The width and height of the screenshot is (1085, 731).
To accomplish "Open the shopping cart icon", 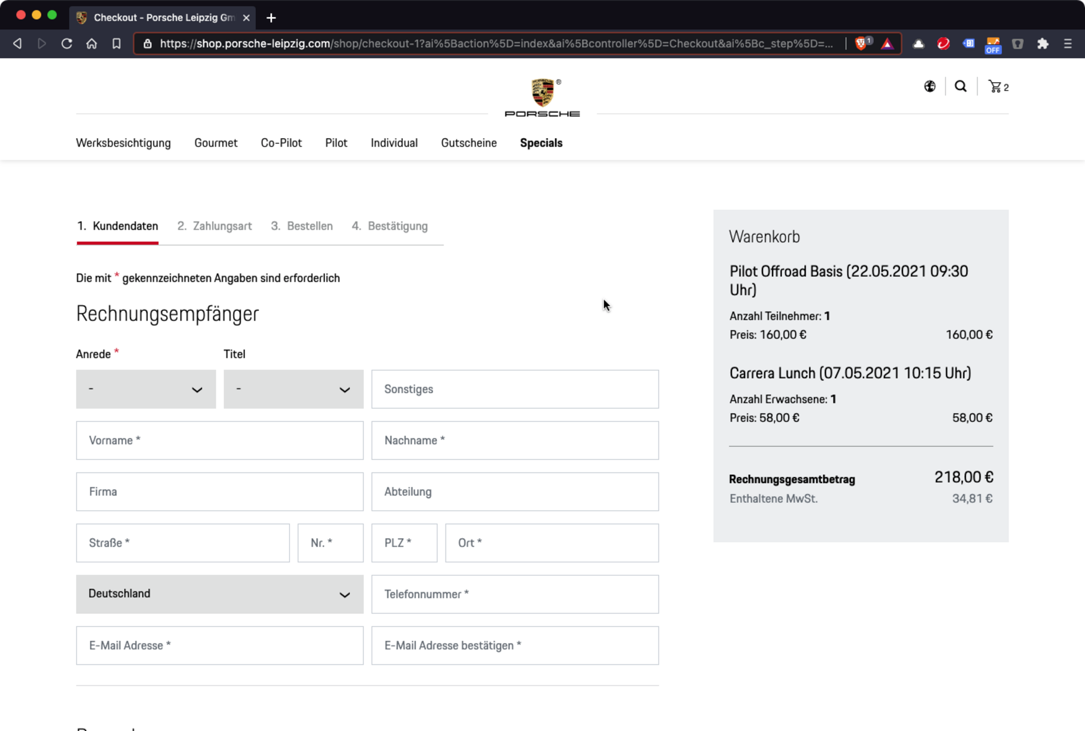I will [x=998, y=86].
